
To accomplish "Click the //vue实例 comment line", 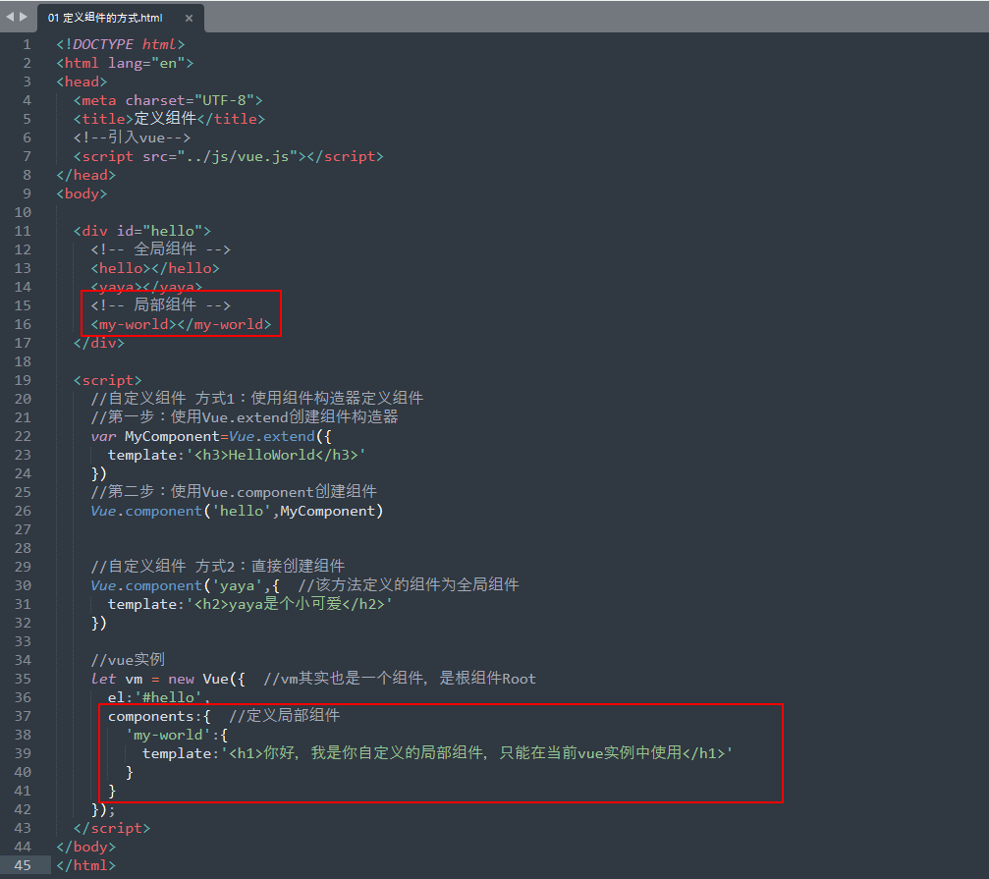I will 128,660.
